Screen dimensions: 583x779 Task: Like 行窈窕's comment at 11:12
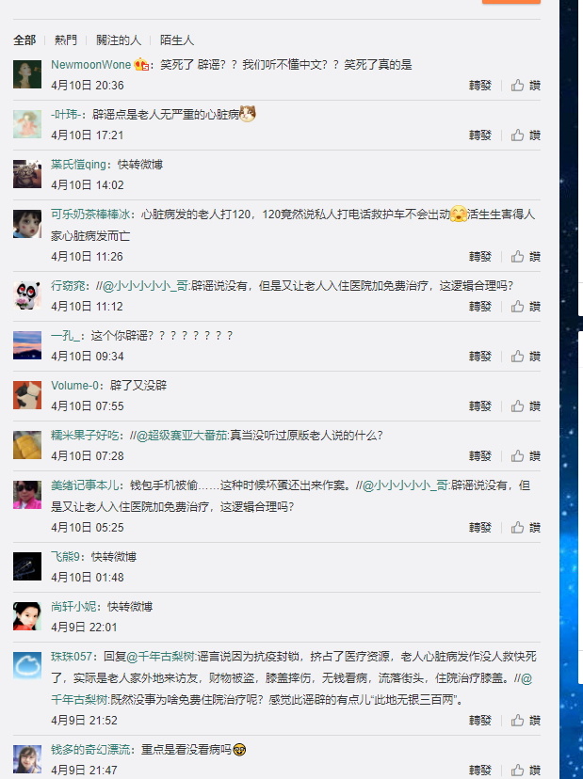pyautogui.click(x=526, y=306)
